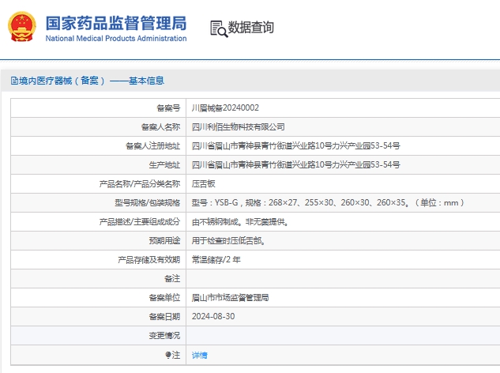
Task: Click the intended use 用于检查时压低舌部。
Action: [x=228, y=240]
